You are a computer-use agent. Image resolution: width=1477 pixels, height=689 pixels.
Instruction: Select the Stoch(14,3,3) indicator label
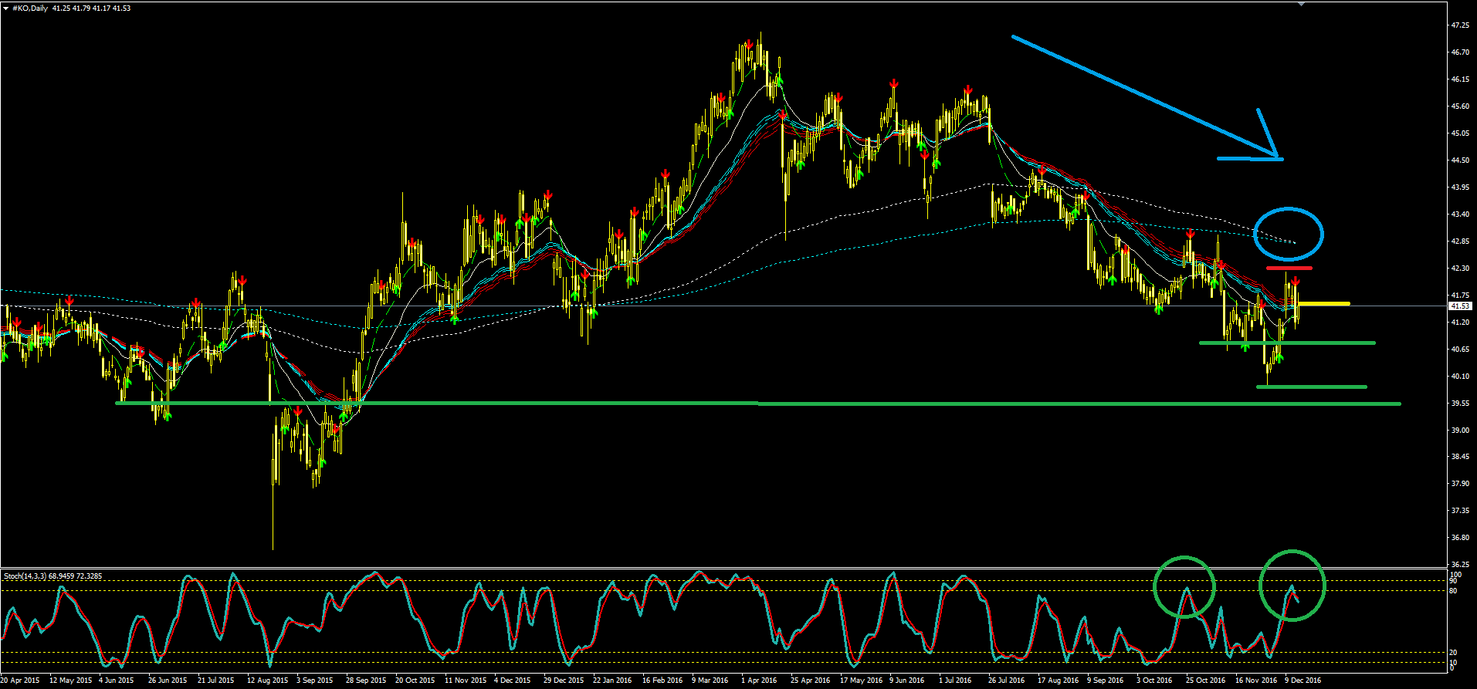25,576
